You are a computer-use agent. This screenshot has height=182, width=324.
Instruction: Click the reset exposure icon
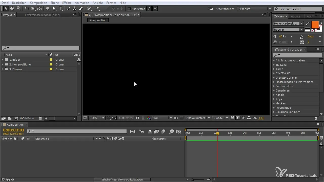click(255, 118)
